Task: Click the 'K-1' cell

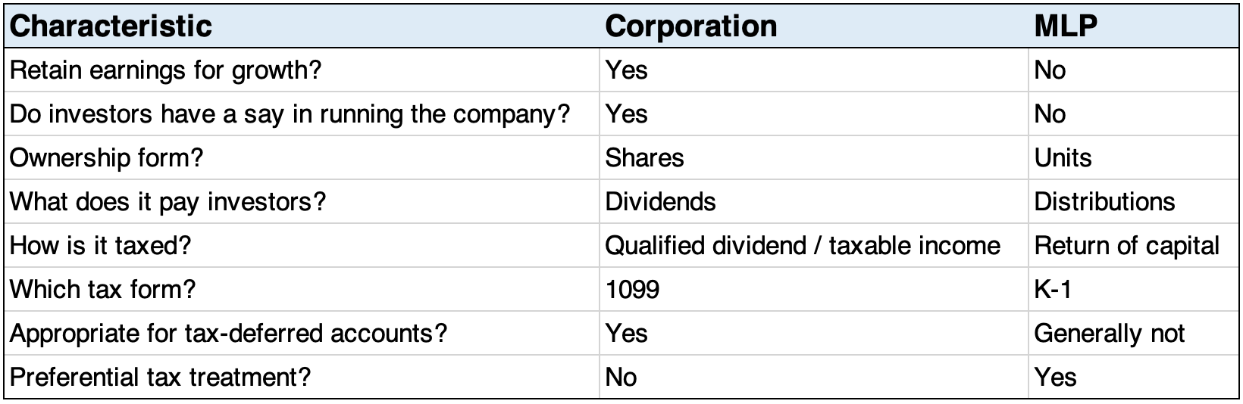Action: (x=1053, y=290)
